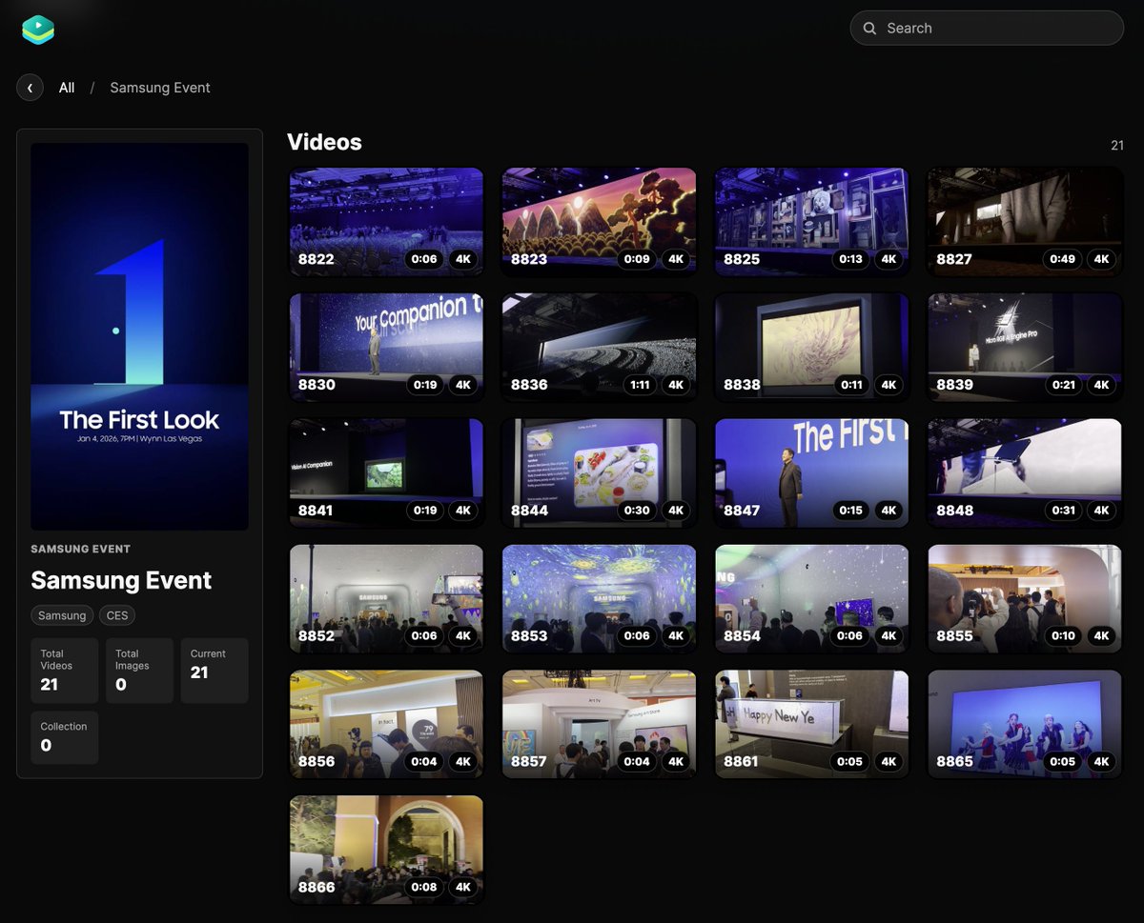Click the video count 21 beside Videos

pyautogui.click(x=1117, y=145)
